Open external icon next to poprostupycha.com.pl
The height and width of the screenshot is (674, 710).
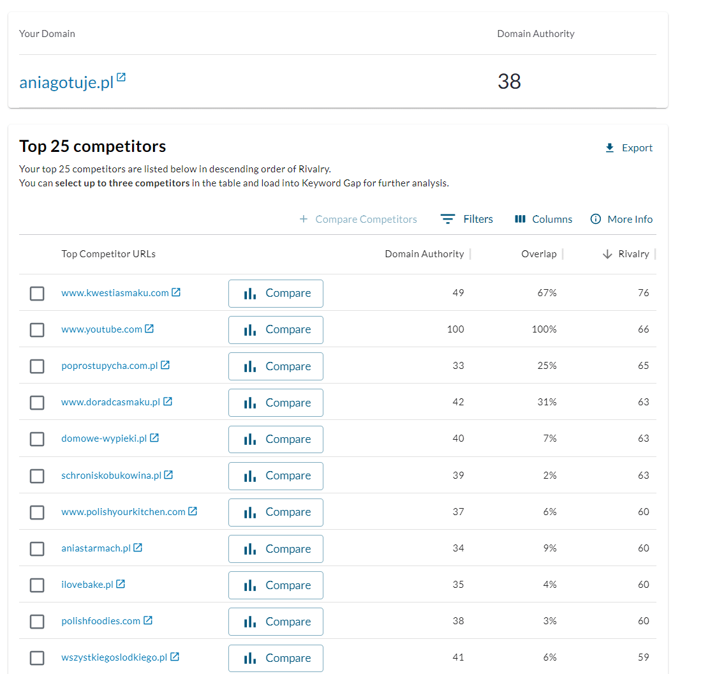coord(165,365)
